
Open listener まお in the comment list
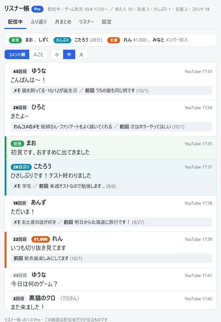pos(31,143)
